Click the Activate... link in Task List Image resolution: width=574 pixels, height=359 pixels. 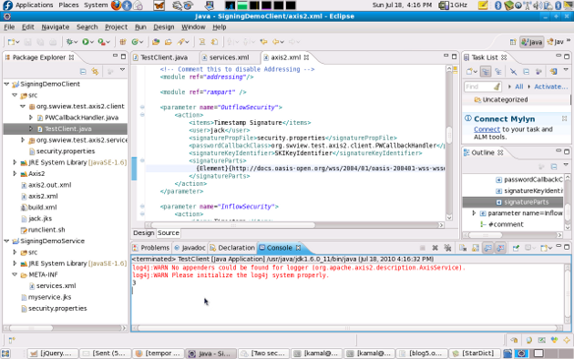(x=551, y=87)
